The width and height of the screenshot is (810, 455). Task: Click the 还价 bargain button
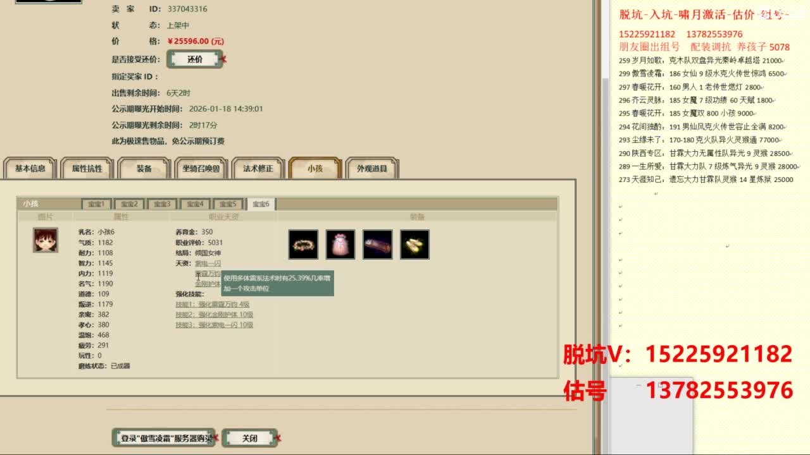pyautogui.click(x=195, y=59)
